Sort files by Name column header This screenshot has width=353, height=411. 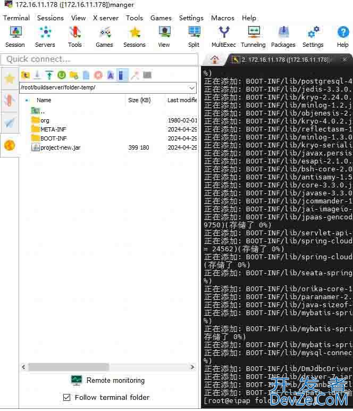44,100
